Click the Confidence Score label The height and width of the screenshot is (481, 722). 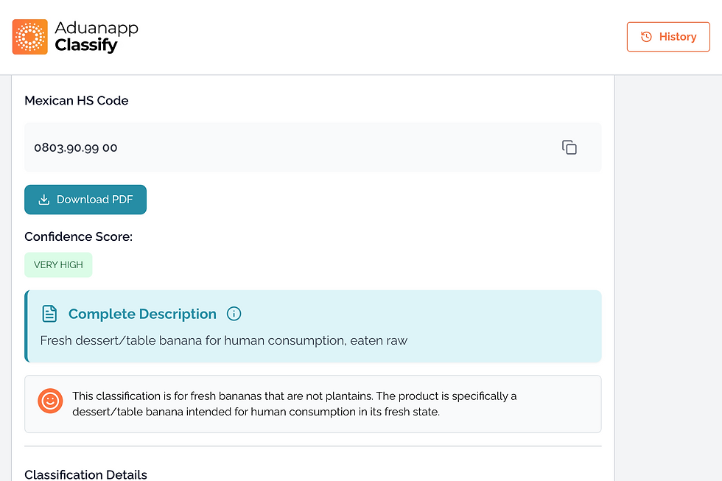click(78, 236)
